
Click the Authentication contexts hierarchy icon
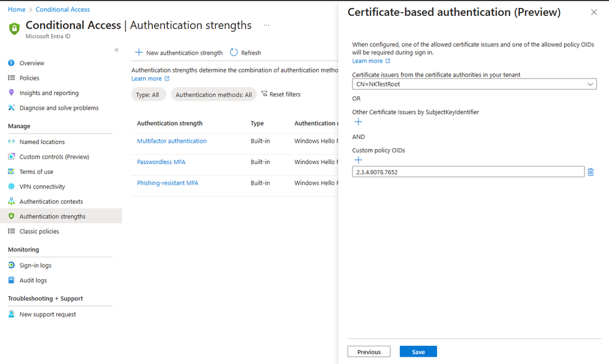pyautogui.click(x=11, y=201)
